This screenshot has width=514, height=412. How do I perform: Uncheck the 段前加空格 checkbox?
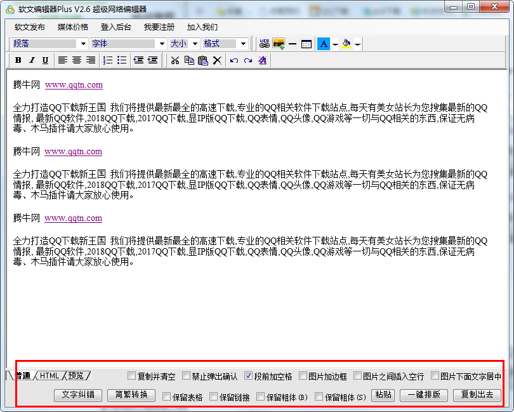(x=249, y=376)
